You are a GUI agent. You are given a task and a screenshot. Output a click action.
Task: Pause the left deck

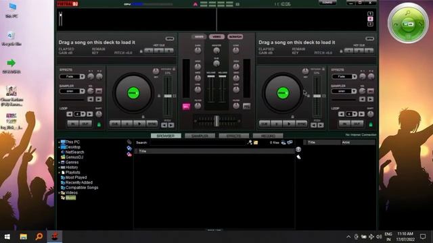pos(127,124)
